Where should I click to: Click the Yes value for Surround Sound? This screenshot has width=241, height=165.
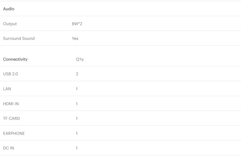(75, 38)
